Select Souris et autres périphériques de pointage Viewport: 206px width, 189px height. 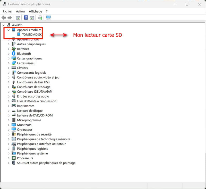pyautogui.click(x=46, y=163)
